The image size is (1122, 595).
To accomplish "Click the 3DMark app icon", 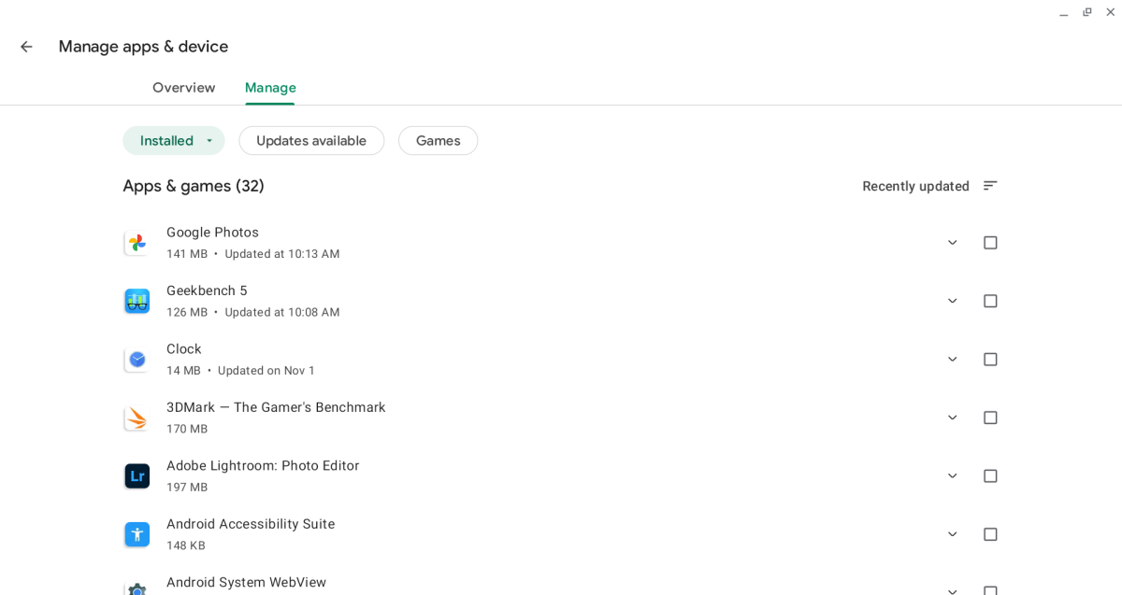I will [x=137, y=418].
